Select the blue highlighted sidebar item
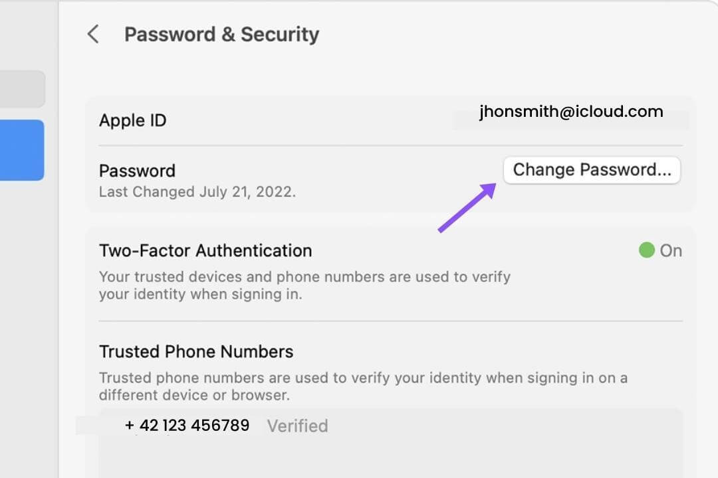Screen dimensions: 718x478 (22, 150)
